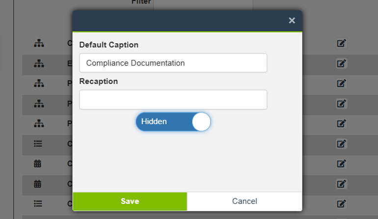This screenshot has width=378, height=219.
Task: Toggle the Hidden switch
Action: 173,122
